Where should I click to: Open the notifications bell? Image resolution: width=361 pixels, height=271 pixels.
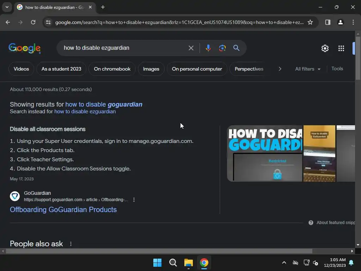(351, 263)
